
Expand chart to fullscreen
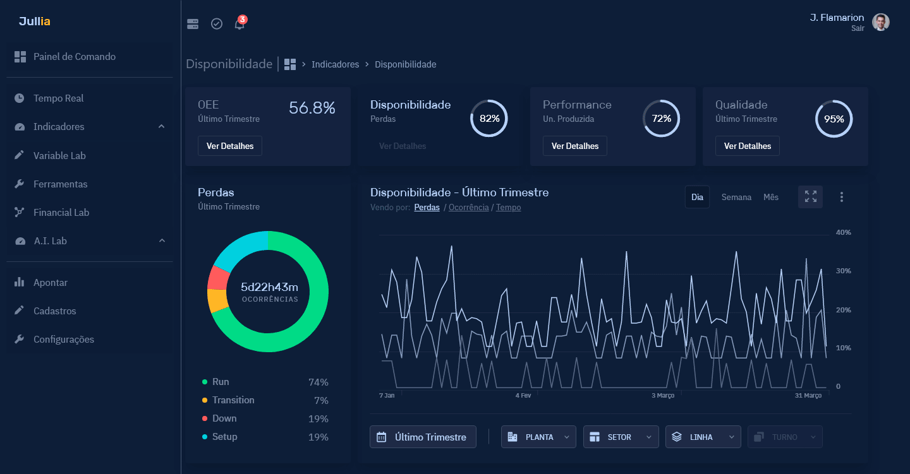(810, 197)
